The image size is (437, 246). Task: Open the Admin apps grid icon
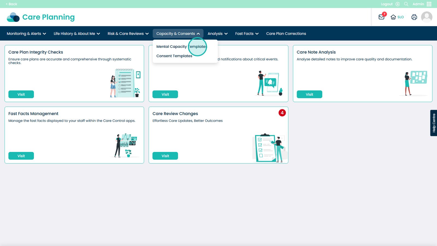pyautogui.click(x=429, y=4)
